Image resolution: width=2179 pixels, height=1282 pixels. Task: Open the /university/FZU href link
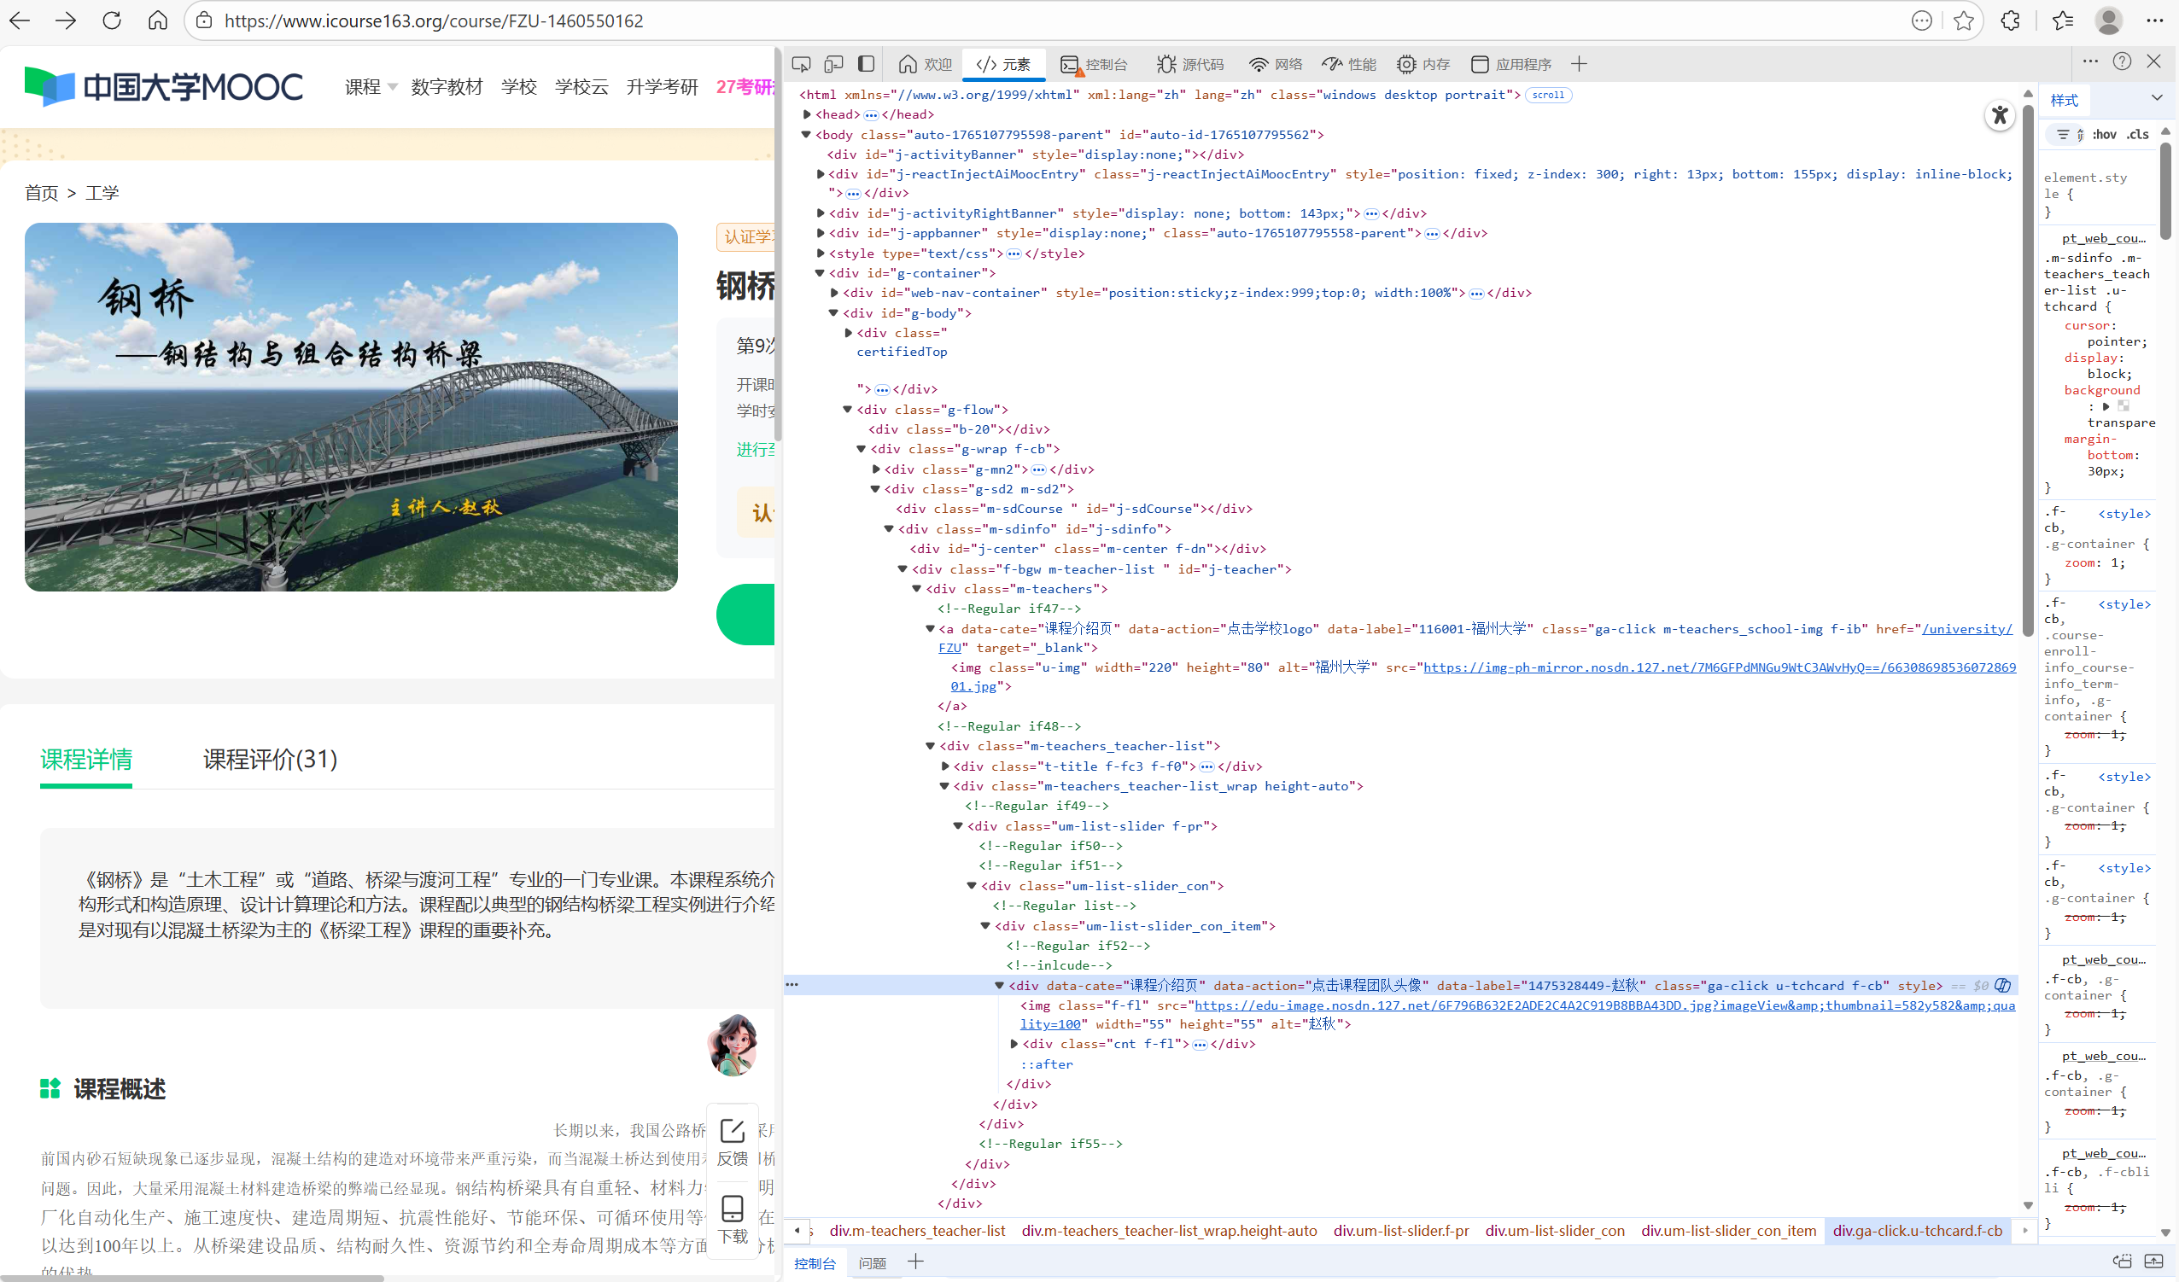tap(1966, 629)
